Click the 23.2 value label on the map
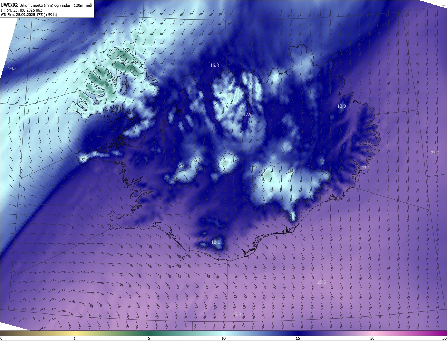Screen dimensions: 447x341 pos(435,153)
